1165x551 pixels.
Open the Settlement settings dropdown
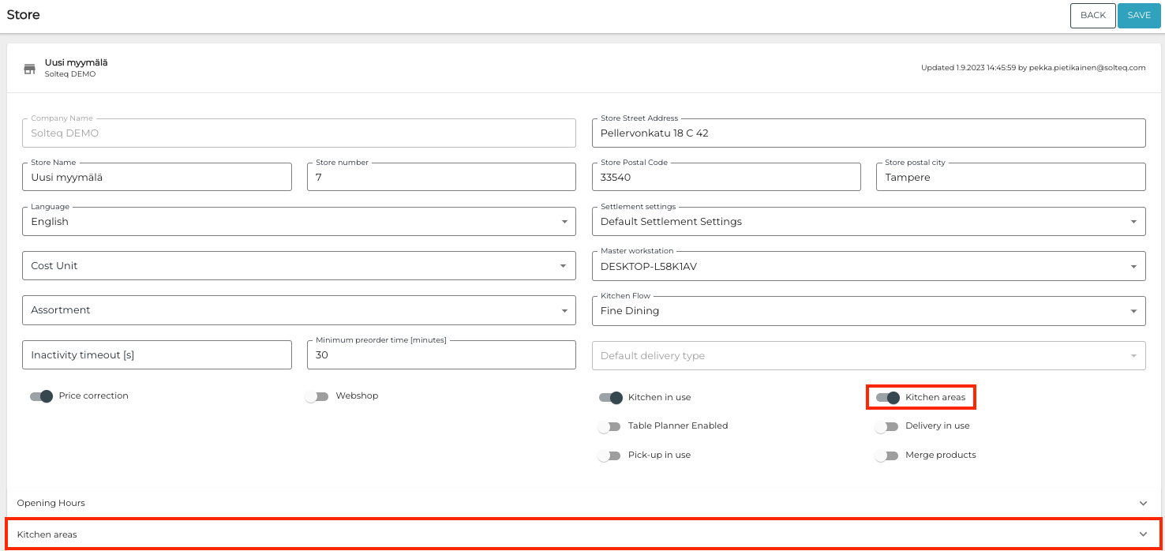868,222
